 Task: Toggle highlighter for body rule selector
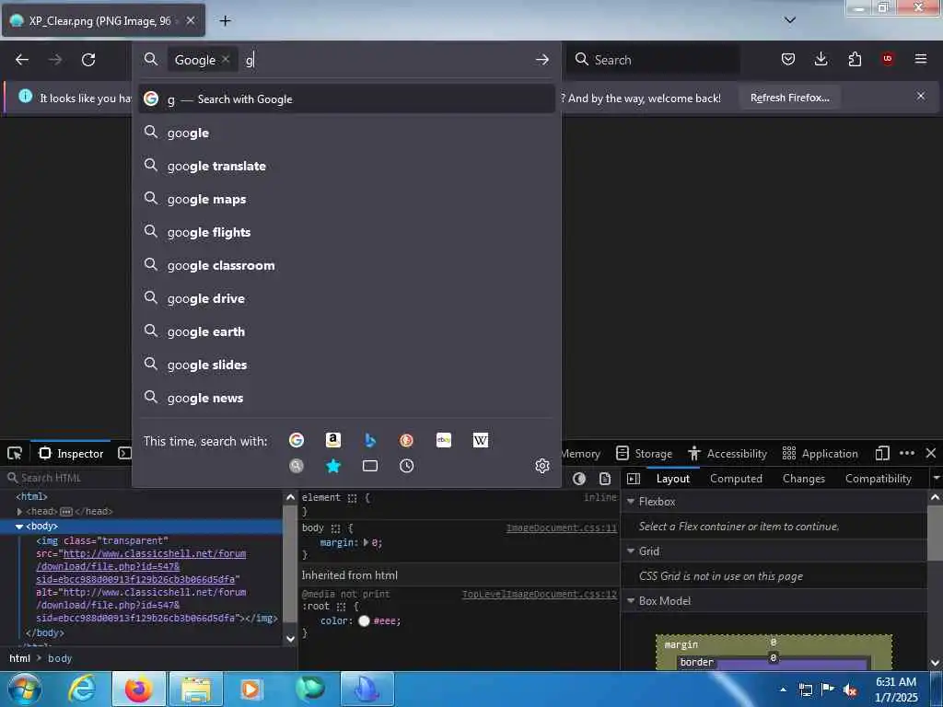(x=335, y=528)
